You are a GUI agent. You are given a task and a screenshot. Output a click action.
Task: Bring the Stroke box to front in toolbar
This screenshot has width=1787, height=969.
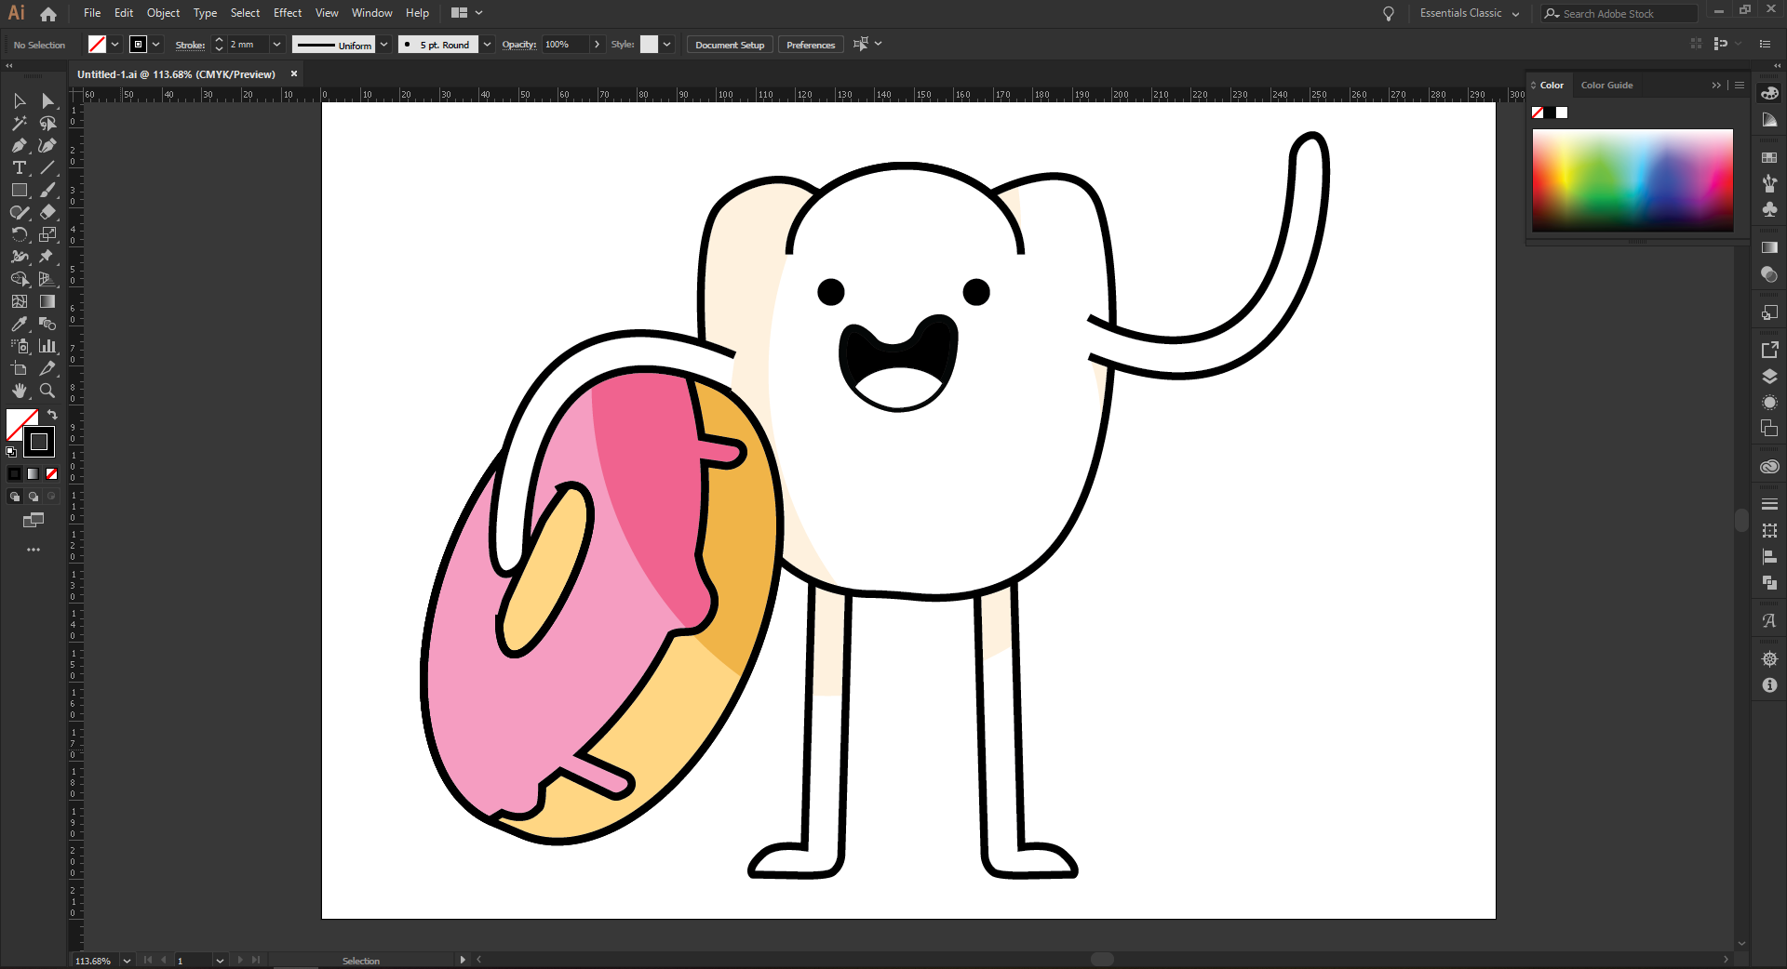[39, 442]
